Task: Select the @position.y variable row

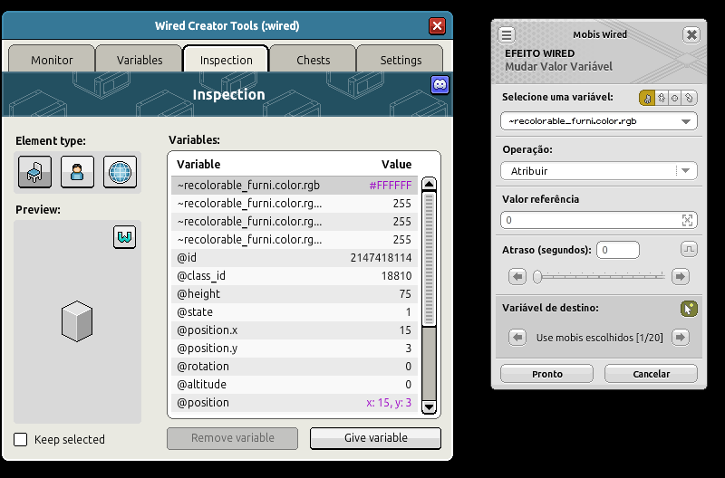Action: pos(295,349)
